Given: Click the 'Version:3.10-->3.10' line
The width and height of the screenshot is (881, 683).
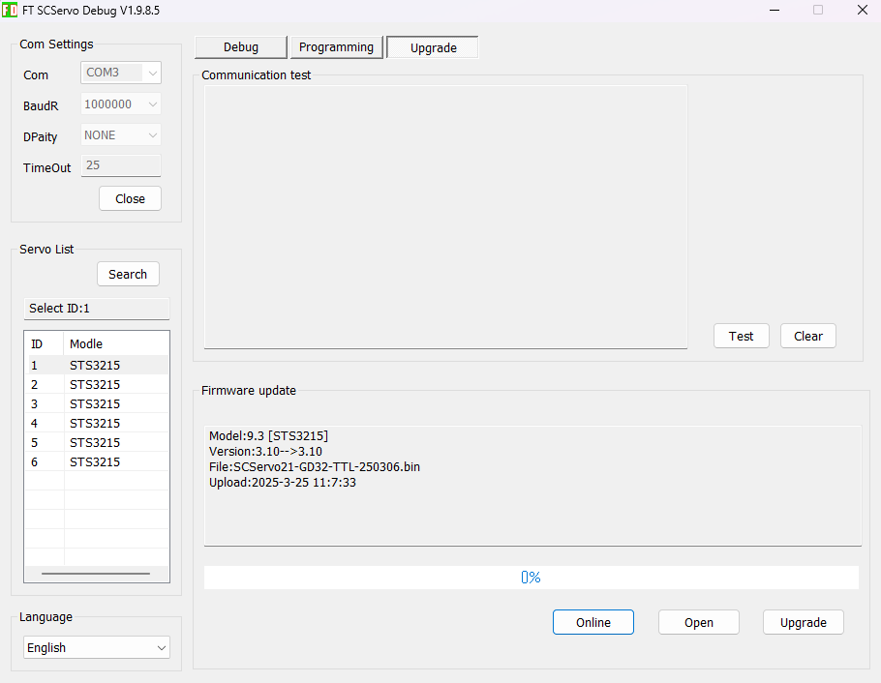Looking at the screenshot, I should 266,452.
